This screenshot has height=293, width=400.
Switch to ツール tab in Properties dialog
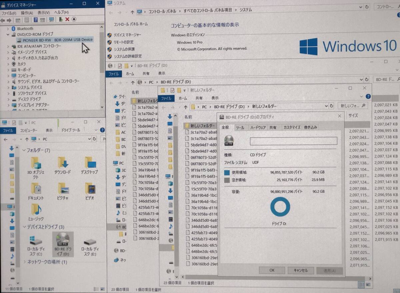(240, 128)
